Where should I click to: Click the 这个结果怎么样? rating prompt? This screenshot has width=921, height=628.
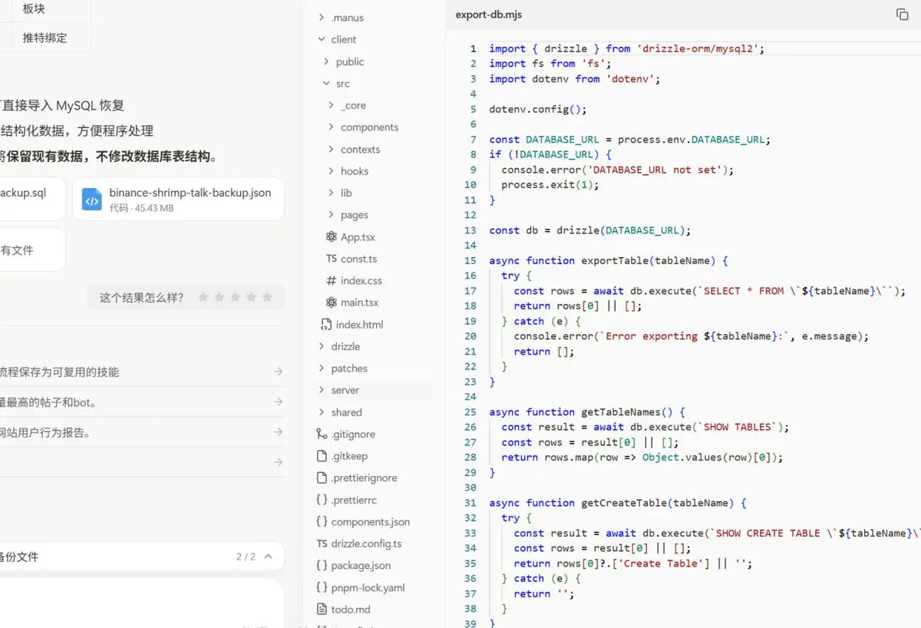[x=142, y=297]
